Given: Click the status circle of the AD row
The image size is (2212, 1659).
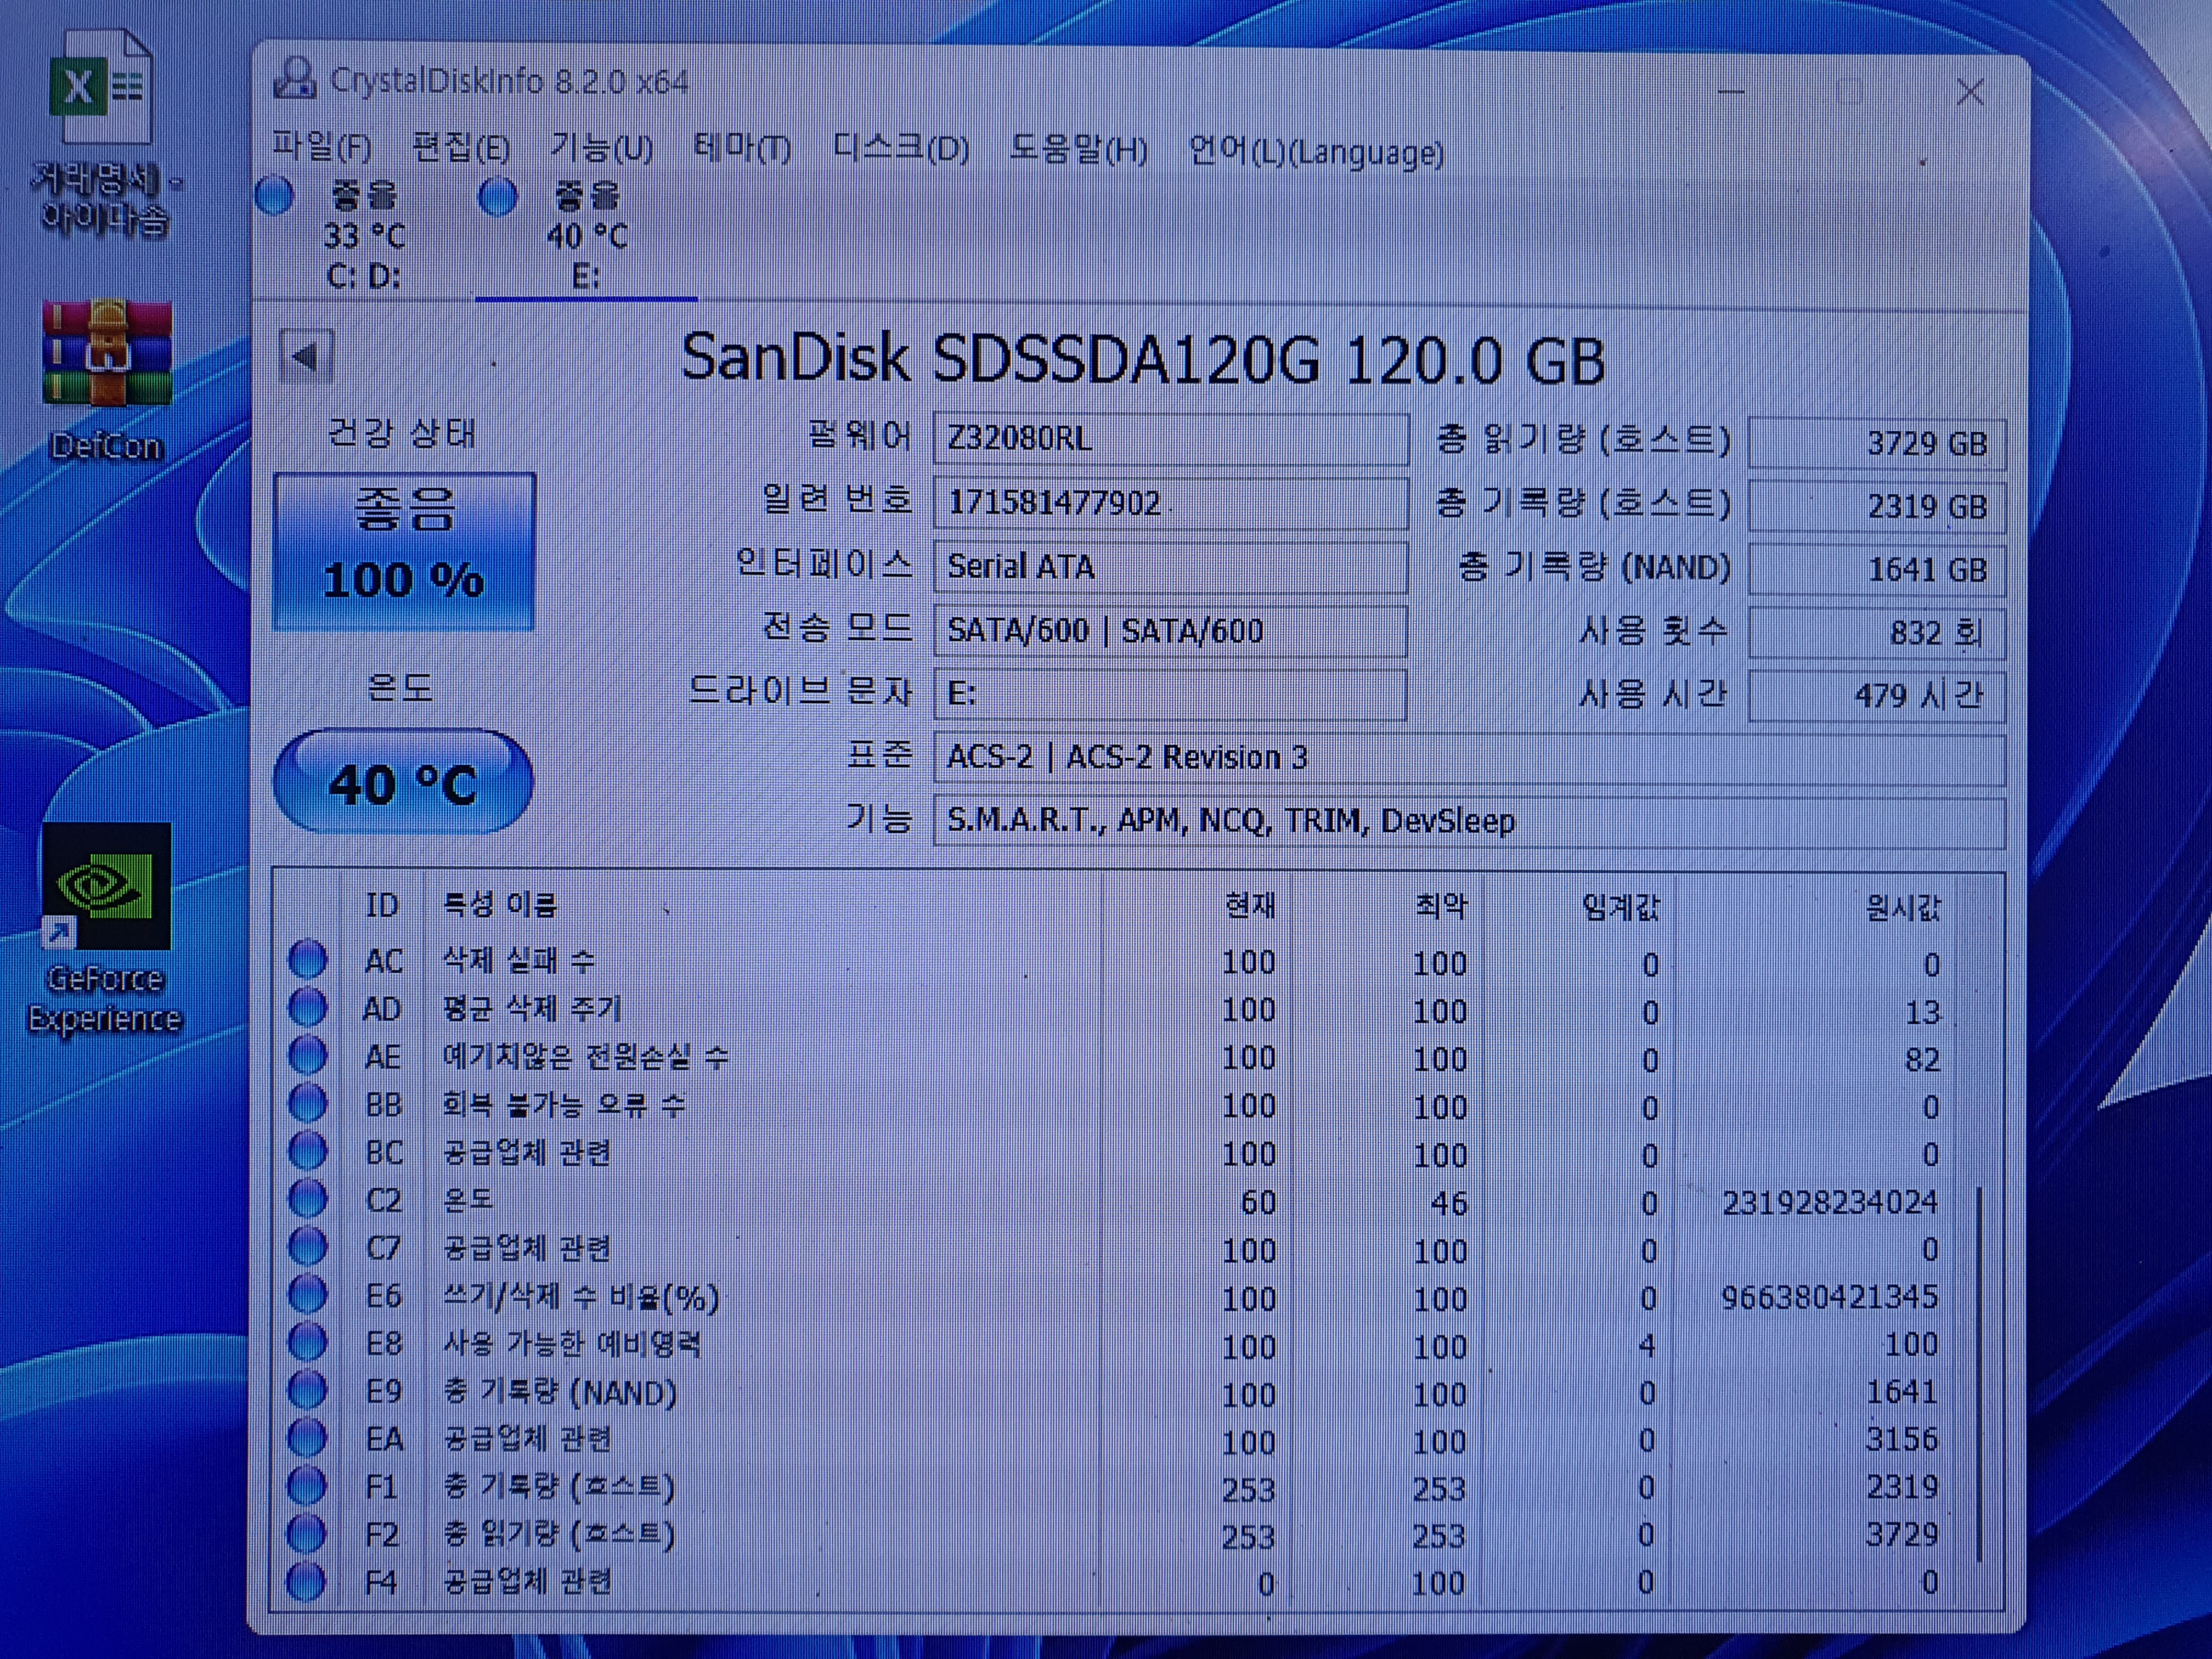Looking at the screenshot, I should tap(308, 1007).
